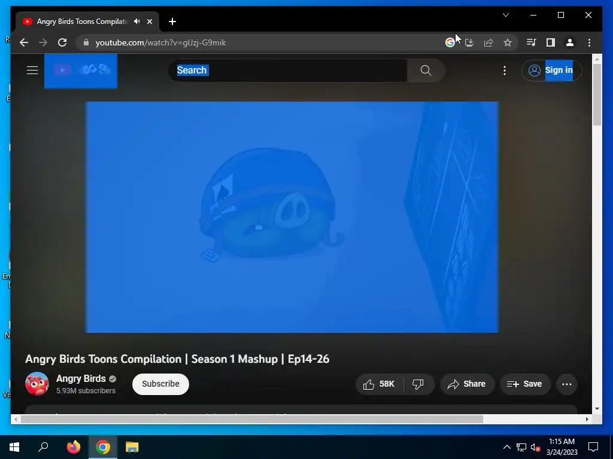View site info via the padlock icon

[x=86, y=42]
